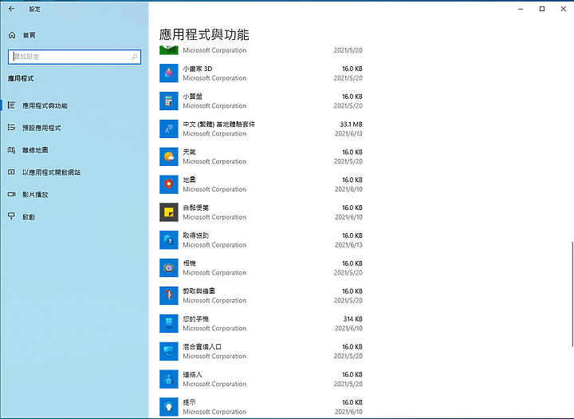Click the 中文 (繁體) 當地體驗套件 name

(x=219, y=125)
